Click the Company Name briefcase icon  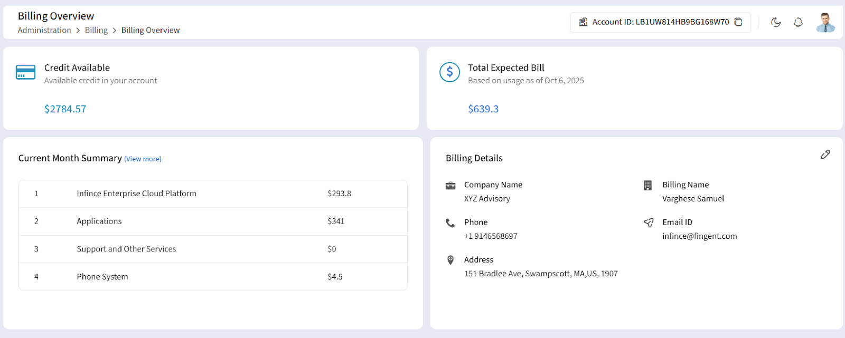point(450,185)
